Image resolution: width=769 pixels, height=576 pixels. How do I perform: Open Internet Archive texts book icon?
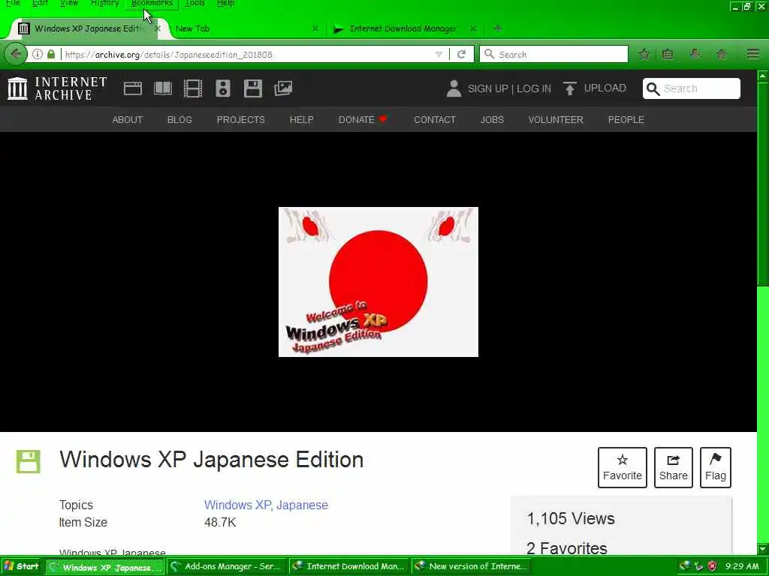coord(163,88)
